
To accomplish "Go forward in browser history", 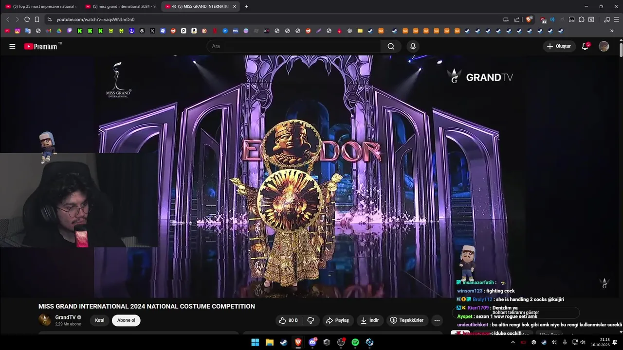I will [17, 19].
